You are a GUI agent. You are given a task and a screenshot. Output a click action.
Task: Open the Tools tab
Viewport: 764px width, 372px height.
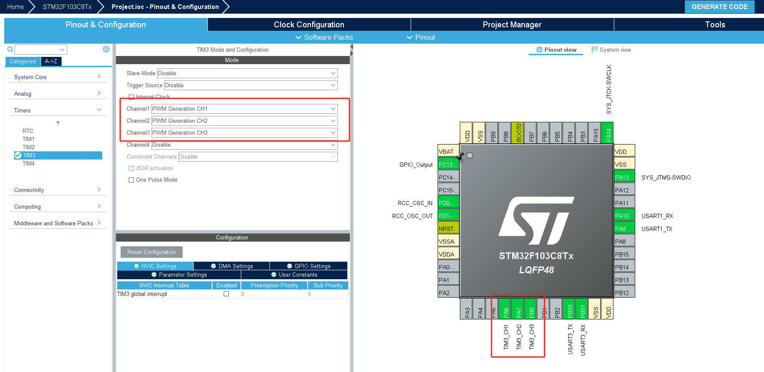click(x=715, y=24)
